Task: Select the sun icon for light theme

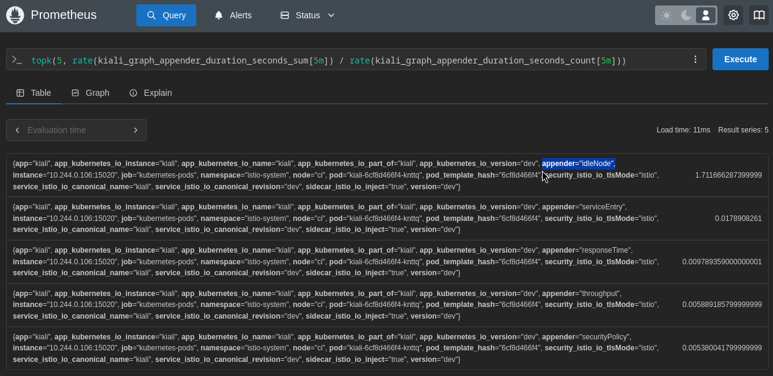Action: 667,15
